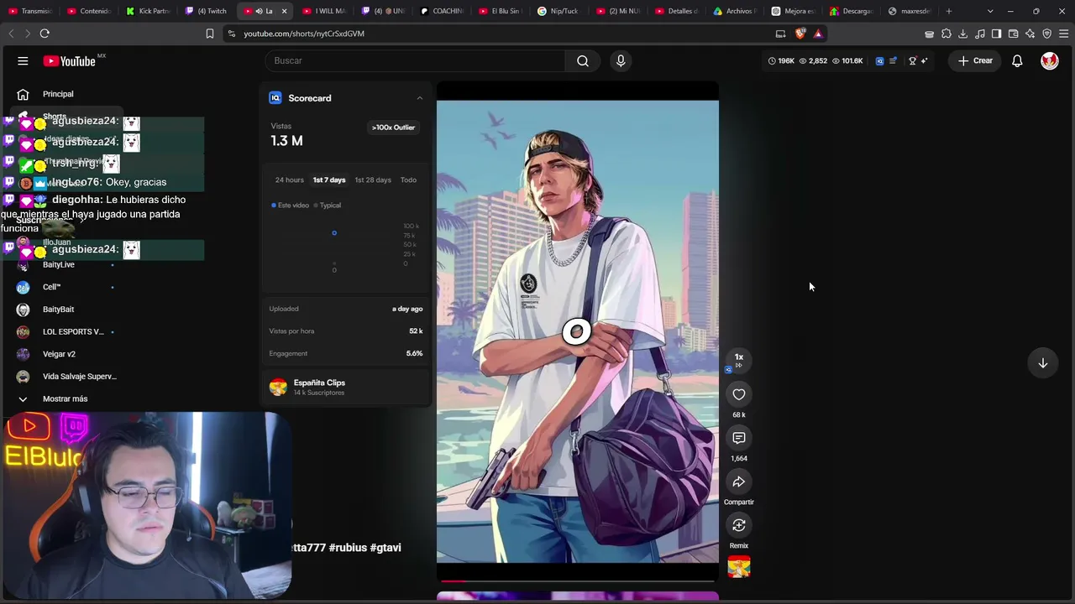Open BaityLive channel in sidebar
Image resolution: width=1075 pixels, height=604 pixels.
click(59, 265)
